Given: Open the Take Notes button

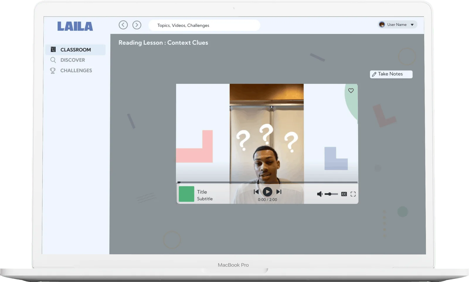Looking at the screenshot, I should pos(391,74).
